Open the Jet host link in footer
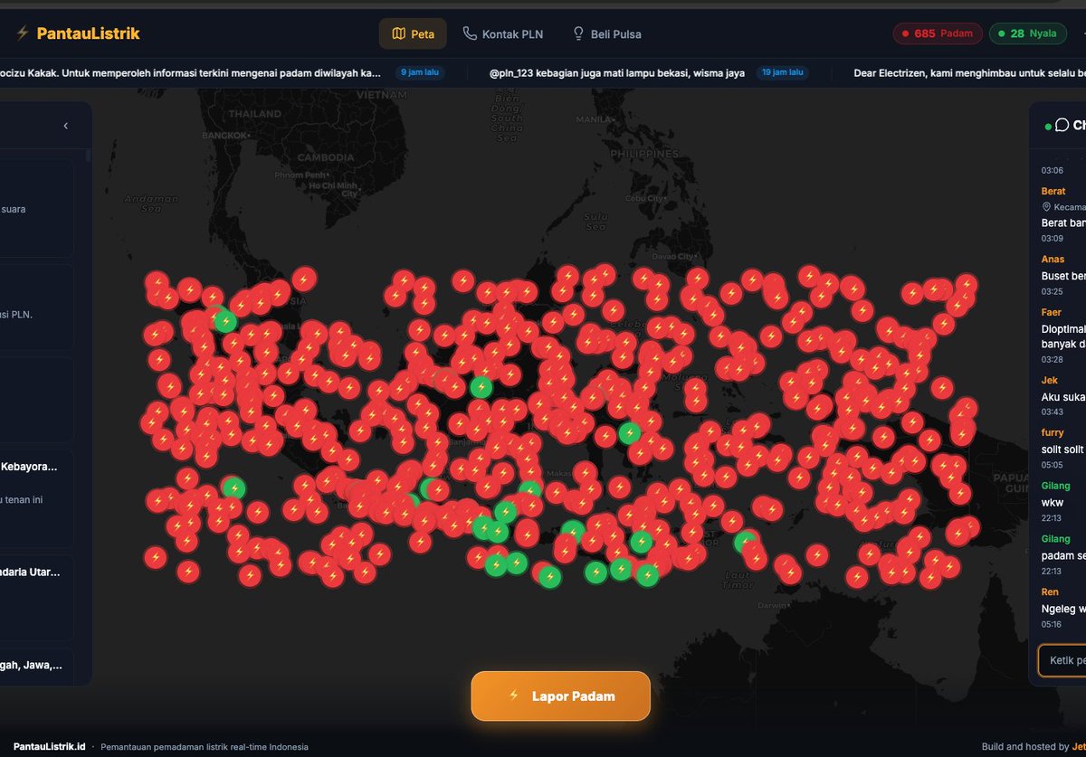1086x757 pixels. pos(1078,747)
